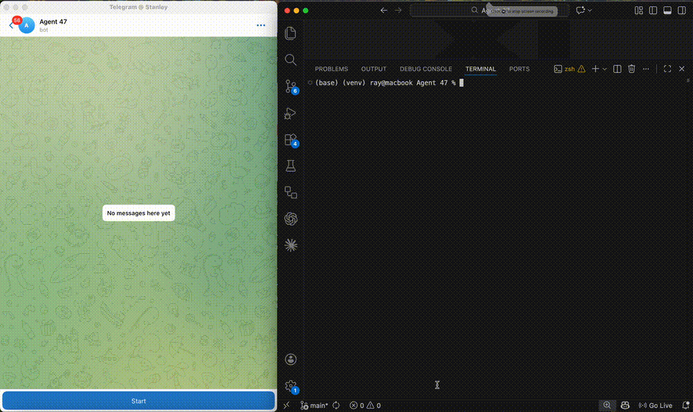Click the main branch indicator in status bar
This screenshot has height=412, width=693.
(x=315, y=405)
